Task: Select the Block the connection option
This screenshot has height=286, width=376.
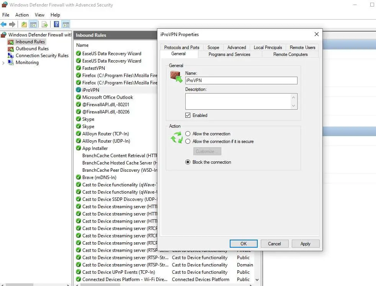Action: coord(188,162)
